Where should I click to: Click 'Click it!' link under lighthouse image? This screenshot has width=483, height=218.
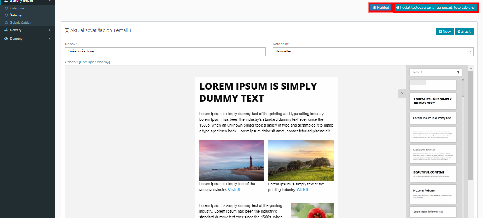point(234,189)
